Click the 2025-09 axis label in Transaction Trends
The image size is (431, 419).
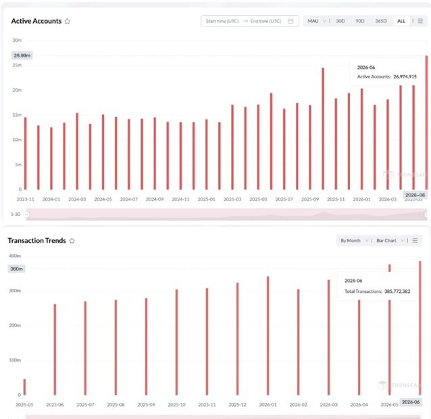[x=146, y=405]
